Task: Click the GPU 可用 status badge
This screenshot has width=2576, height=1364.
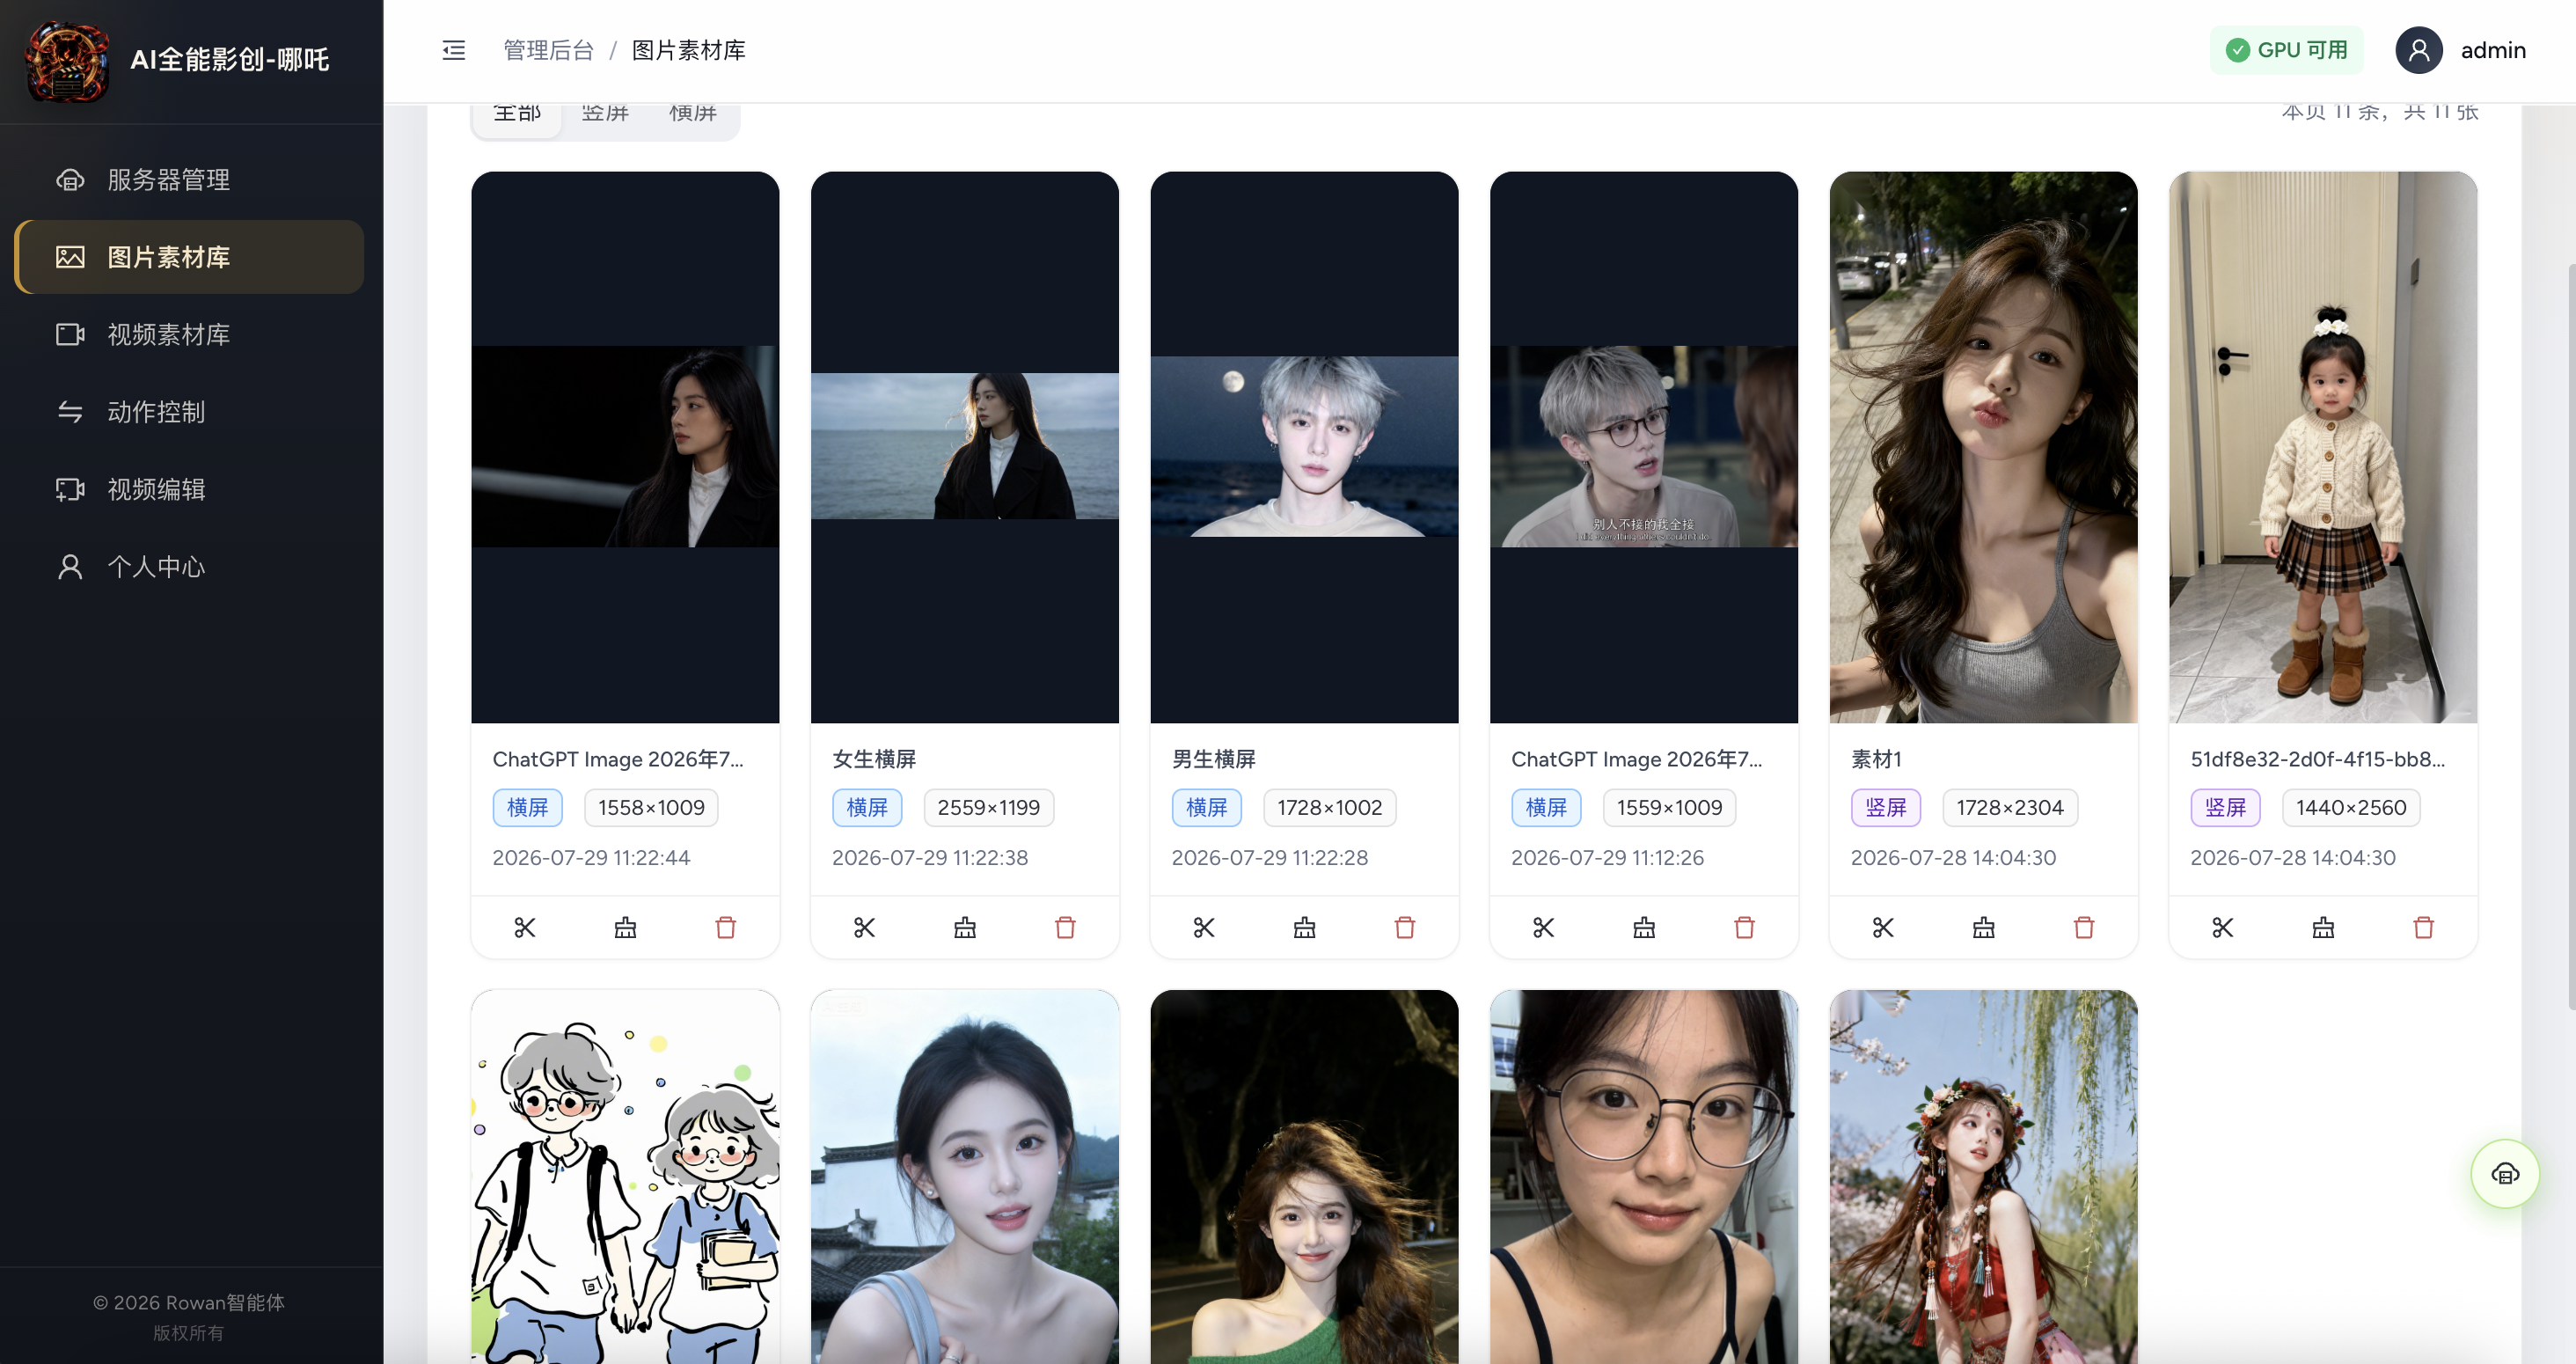Action: pyautogui.click(x=2286, y=50)
